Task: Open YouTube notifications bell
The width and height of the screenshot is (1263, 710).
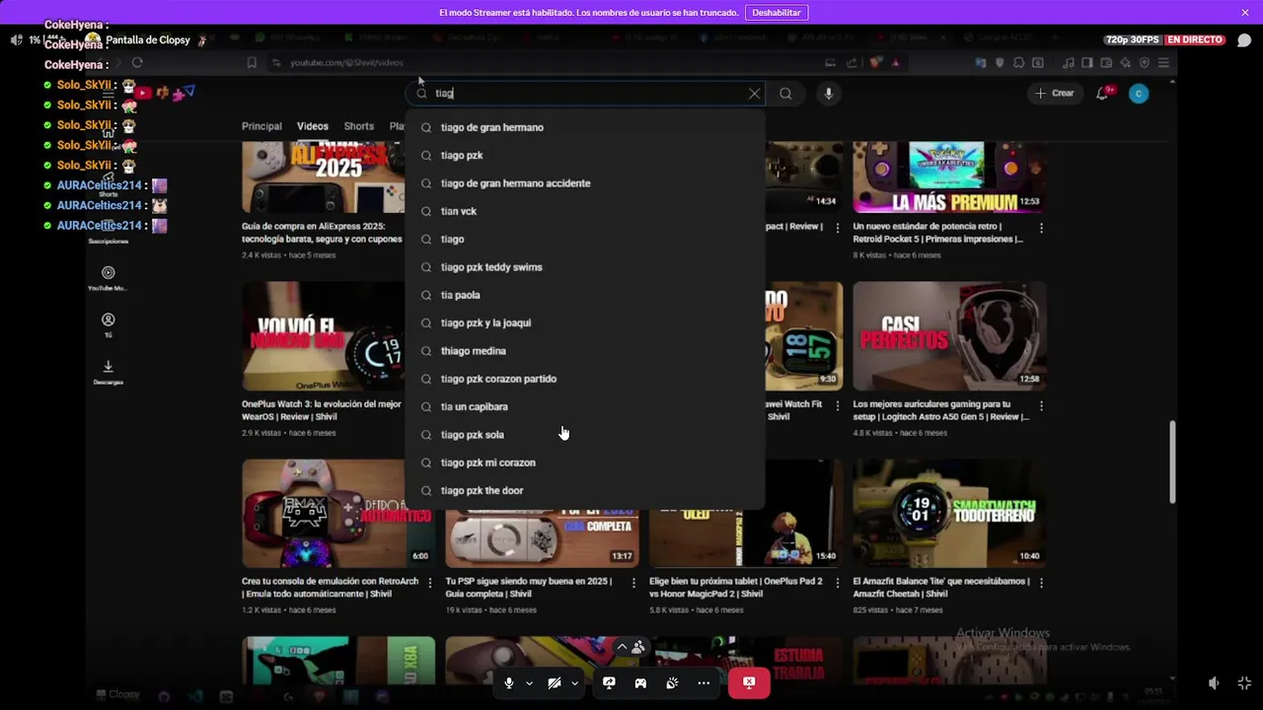Action: pyautogui.click(x=1103, y=94)
